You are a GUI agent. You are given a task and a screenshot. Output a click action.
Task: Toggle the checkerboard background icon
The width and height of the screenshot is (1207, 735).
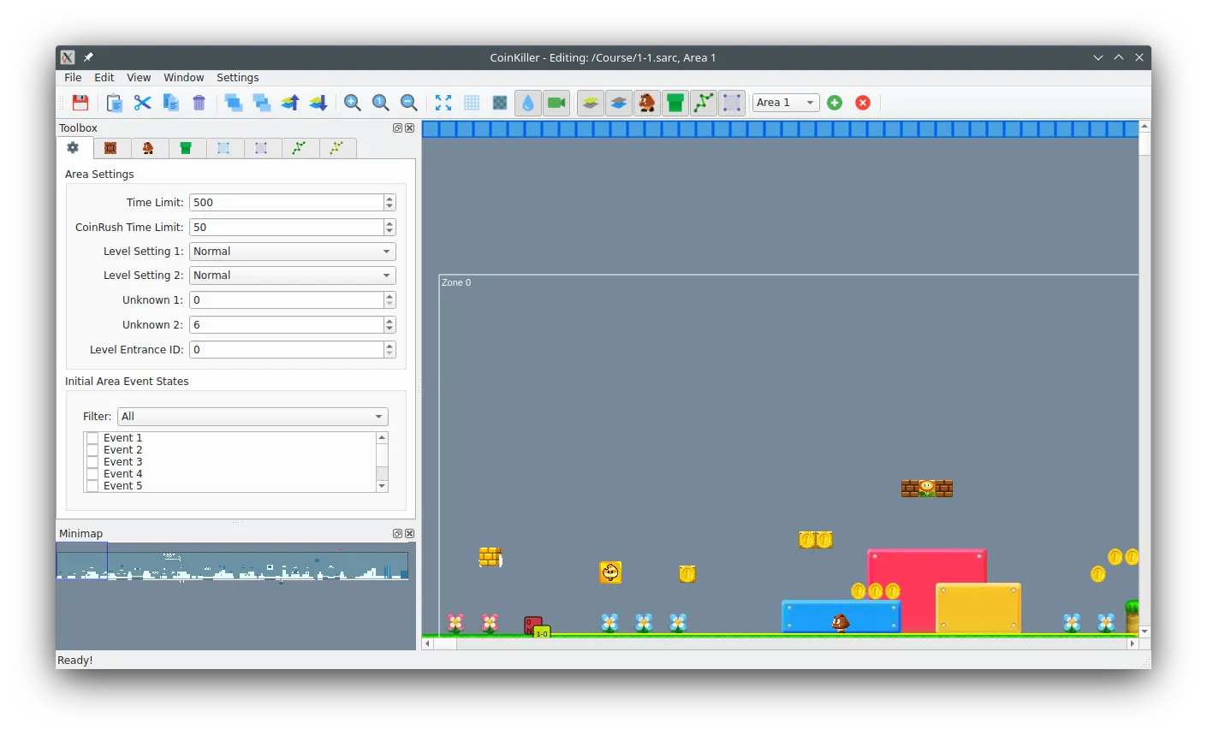click(500, 103)
